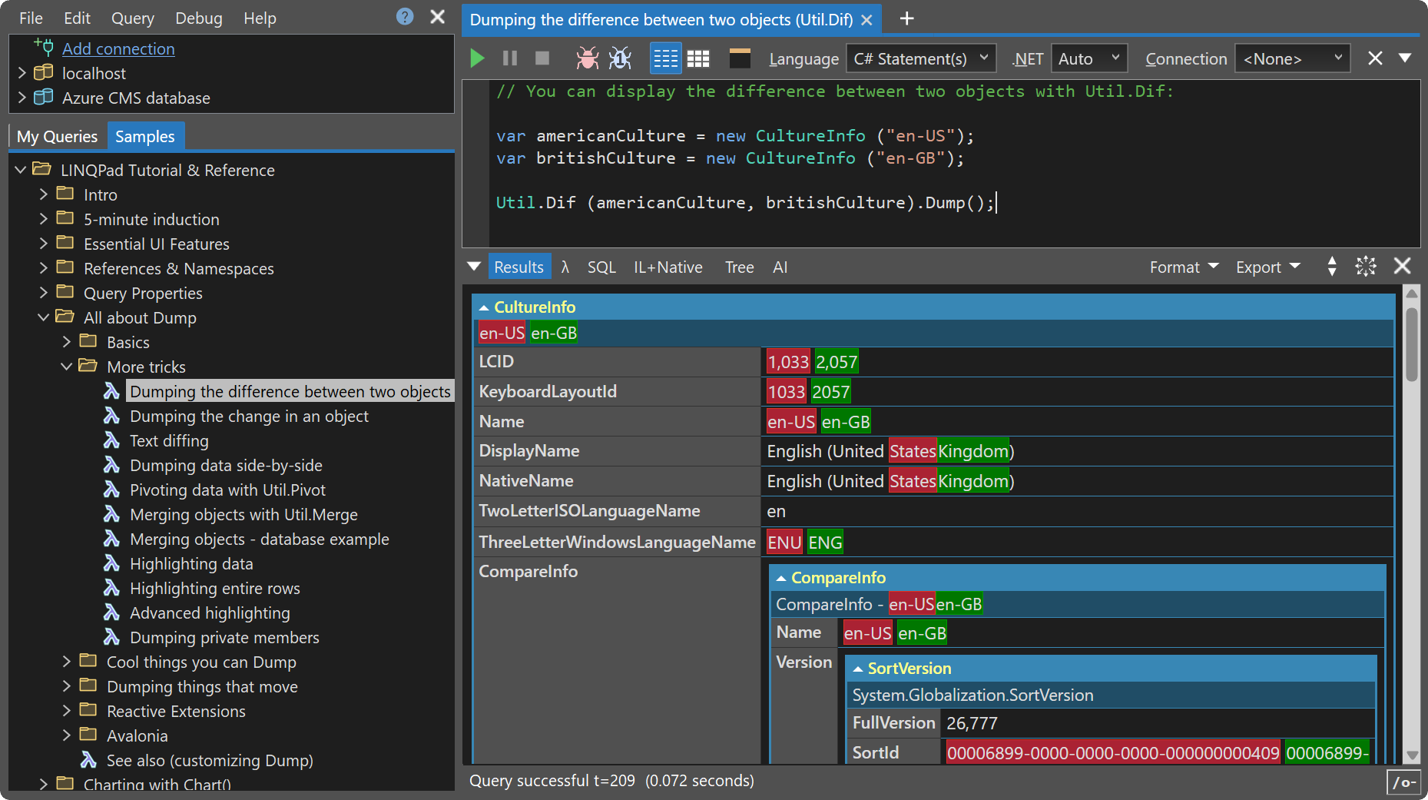Expand the localhost connection node

pyautogui.click(x=22, y=73)
